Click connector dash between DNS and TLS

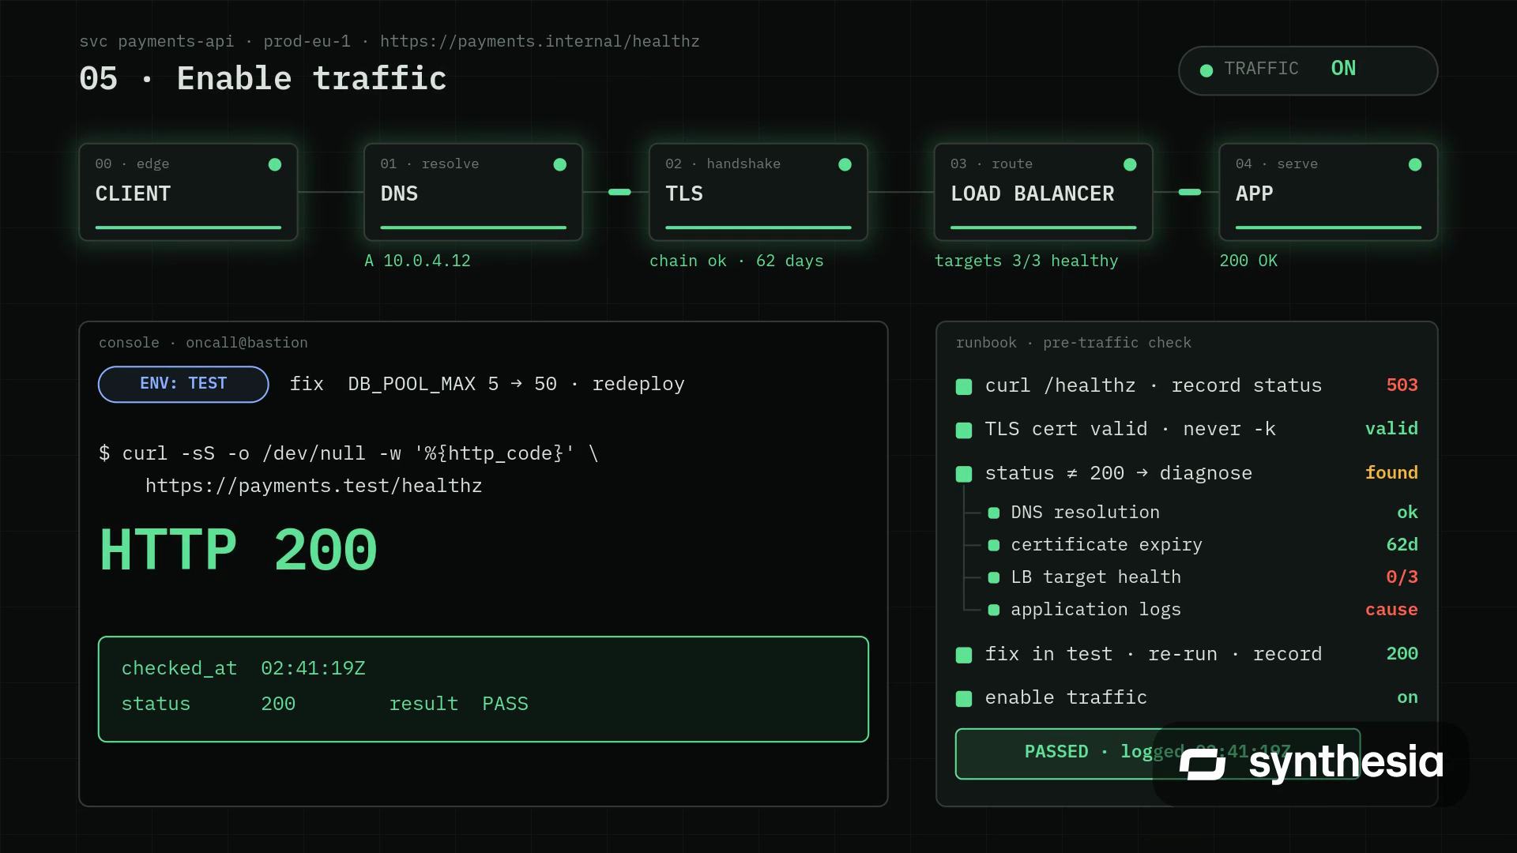[x=619, y=192]
